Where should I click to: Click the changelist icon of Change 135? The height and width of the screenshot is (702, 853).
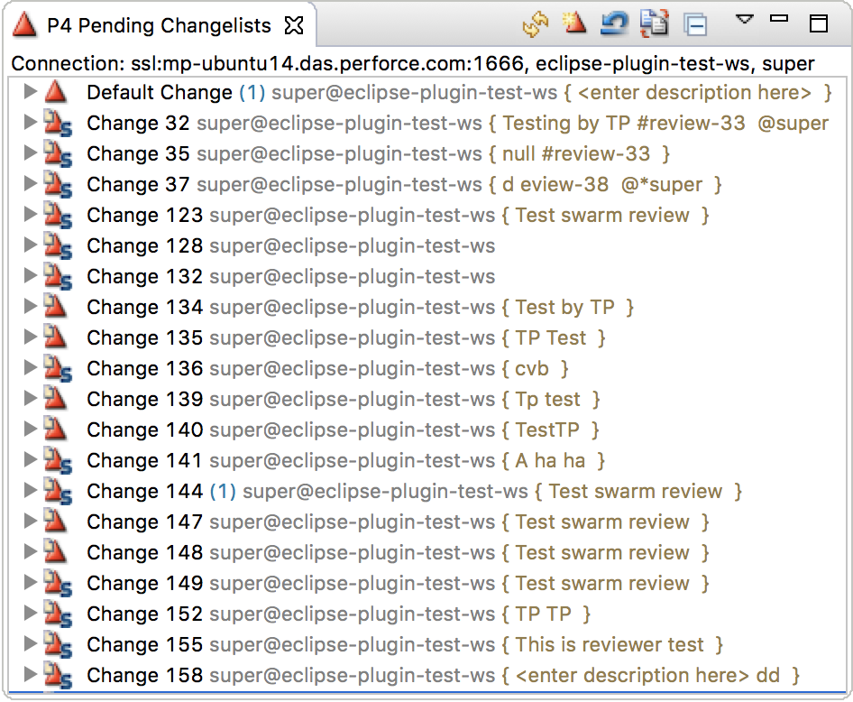pos(56,337)
